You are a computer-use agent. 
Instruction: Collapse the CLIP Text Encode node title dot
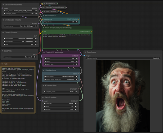[x=43, y=28]
